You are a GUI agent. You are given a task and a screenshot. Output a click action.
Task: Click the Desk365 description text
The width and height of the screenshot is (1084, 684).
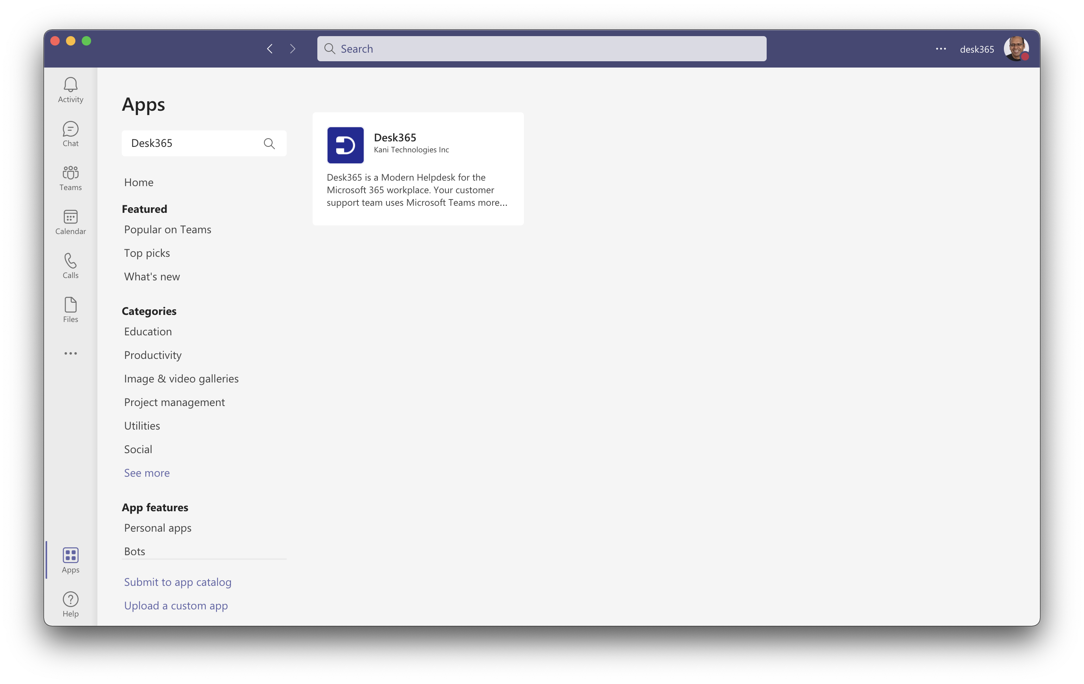(417, 190)
